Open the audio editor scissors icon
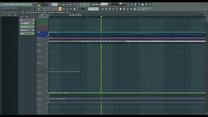The width and height of the screenshot is (208, 117). coord(132,5)
